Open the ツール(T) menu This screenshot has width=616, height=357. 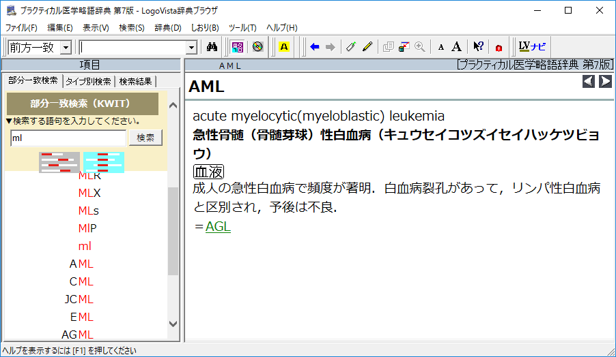tap(242, 28)
